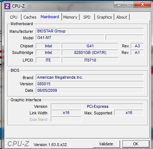Open the SPD tab
The height and width of the screenshot is (149, 153).
87,17
